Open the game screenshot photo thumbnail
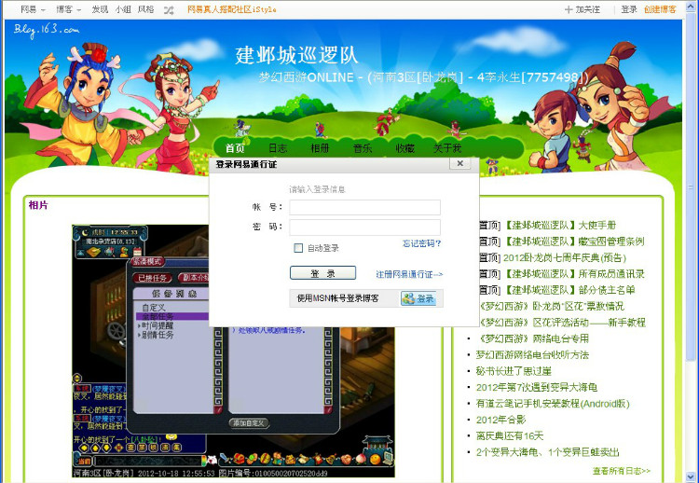 point(233,351)
